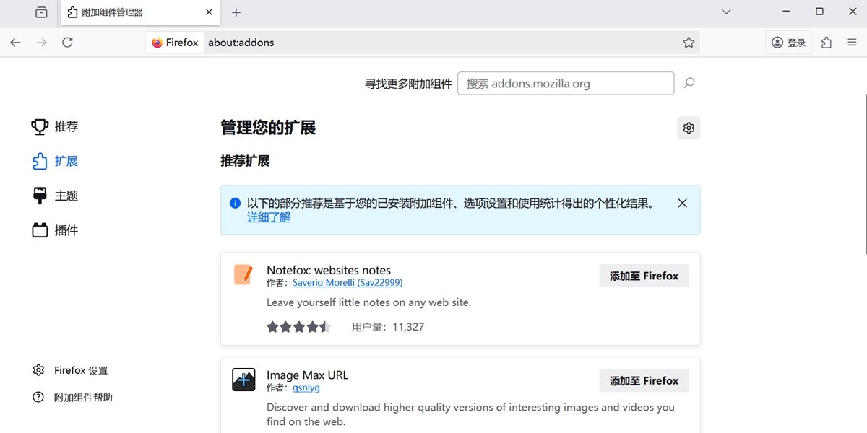Open the 详细了解 link

click(268, 216)
